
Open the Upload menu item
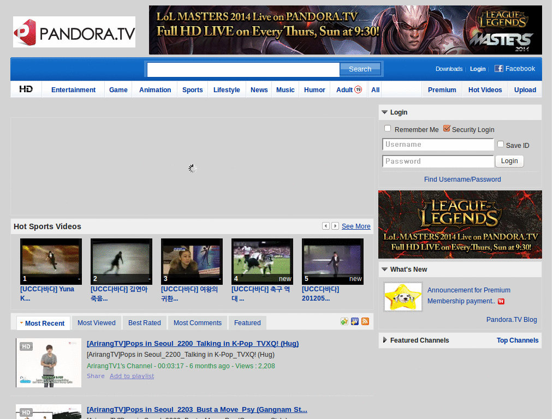click(x=525, y=90)
